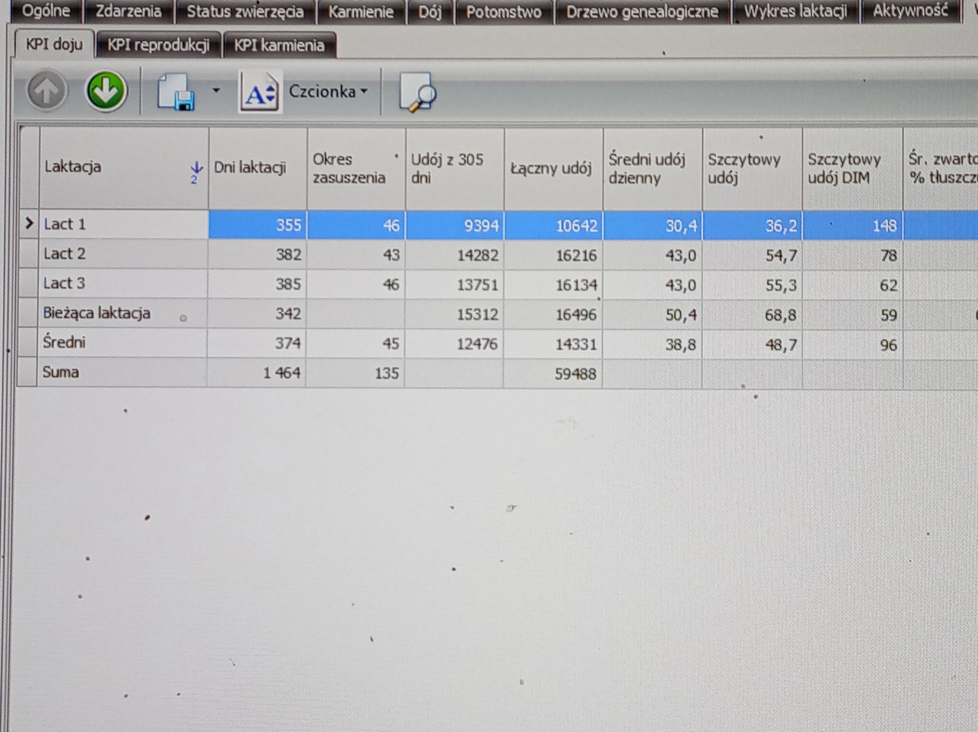The width and height of the screenshot is (978, 732).
Task: Sort by Dni laktacji column header
Action: 250,168
